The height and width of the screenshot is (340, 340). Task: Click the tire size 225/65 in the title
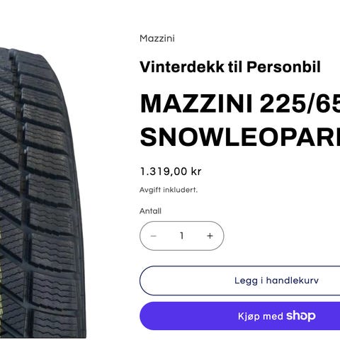[x=300, y=104]
